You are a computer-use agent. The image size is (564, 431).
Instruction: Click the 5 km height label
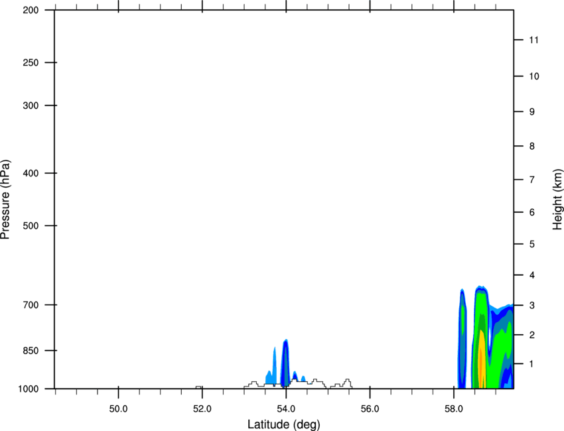pyautogui.click(x=532, y=244)
